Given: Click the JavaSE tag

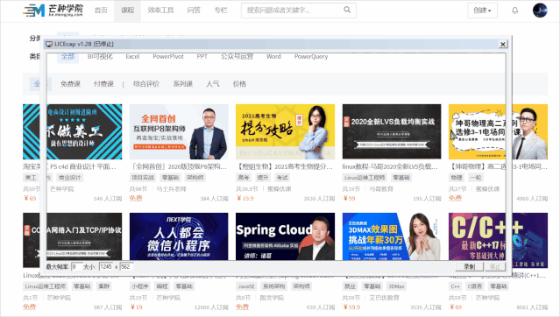Looking at the screenshot, I should pyautogui.click(x=246, y=286).
